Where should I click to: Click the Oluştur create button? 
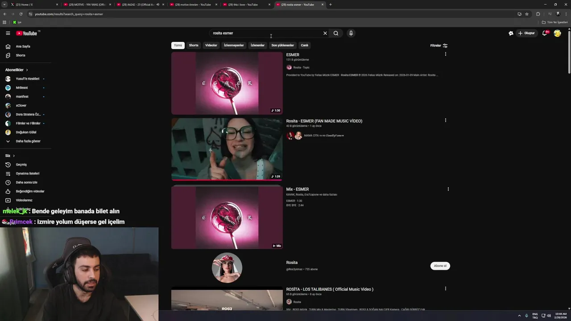pyautogui.click(x=526, y=33)
